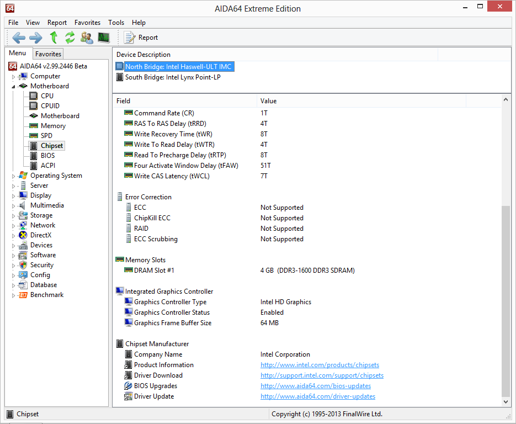Click the Devices printer icon
Viewport: 516px width, 424px height.
(23, 245)
